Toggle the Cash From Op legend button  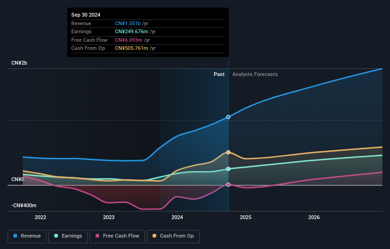pos(173,236)
